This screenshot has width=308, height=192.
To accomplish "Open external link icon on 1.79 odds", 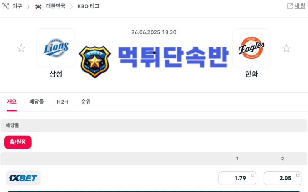I will (x=253, y=175).
